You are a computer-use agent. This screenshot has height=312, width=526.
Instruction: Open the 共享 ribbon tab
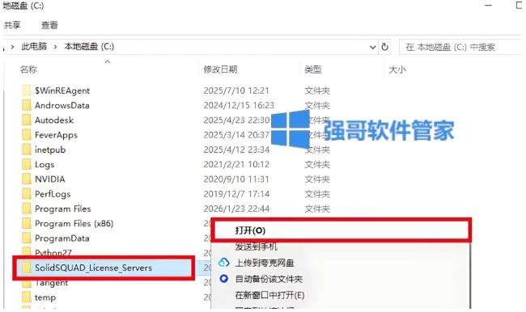(12, 25)
